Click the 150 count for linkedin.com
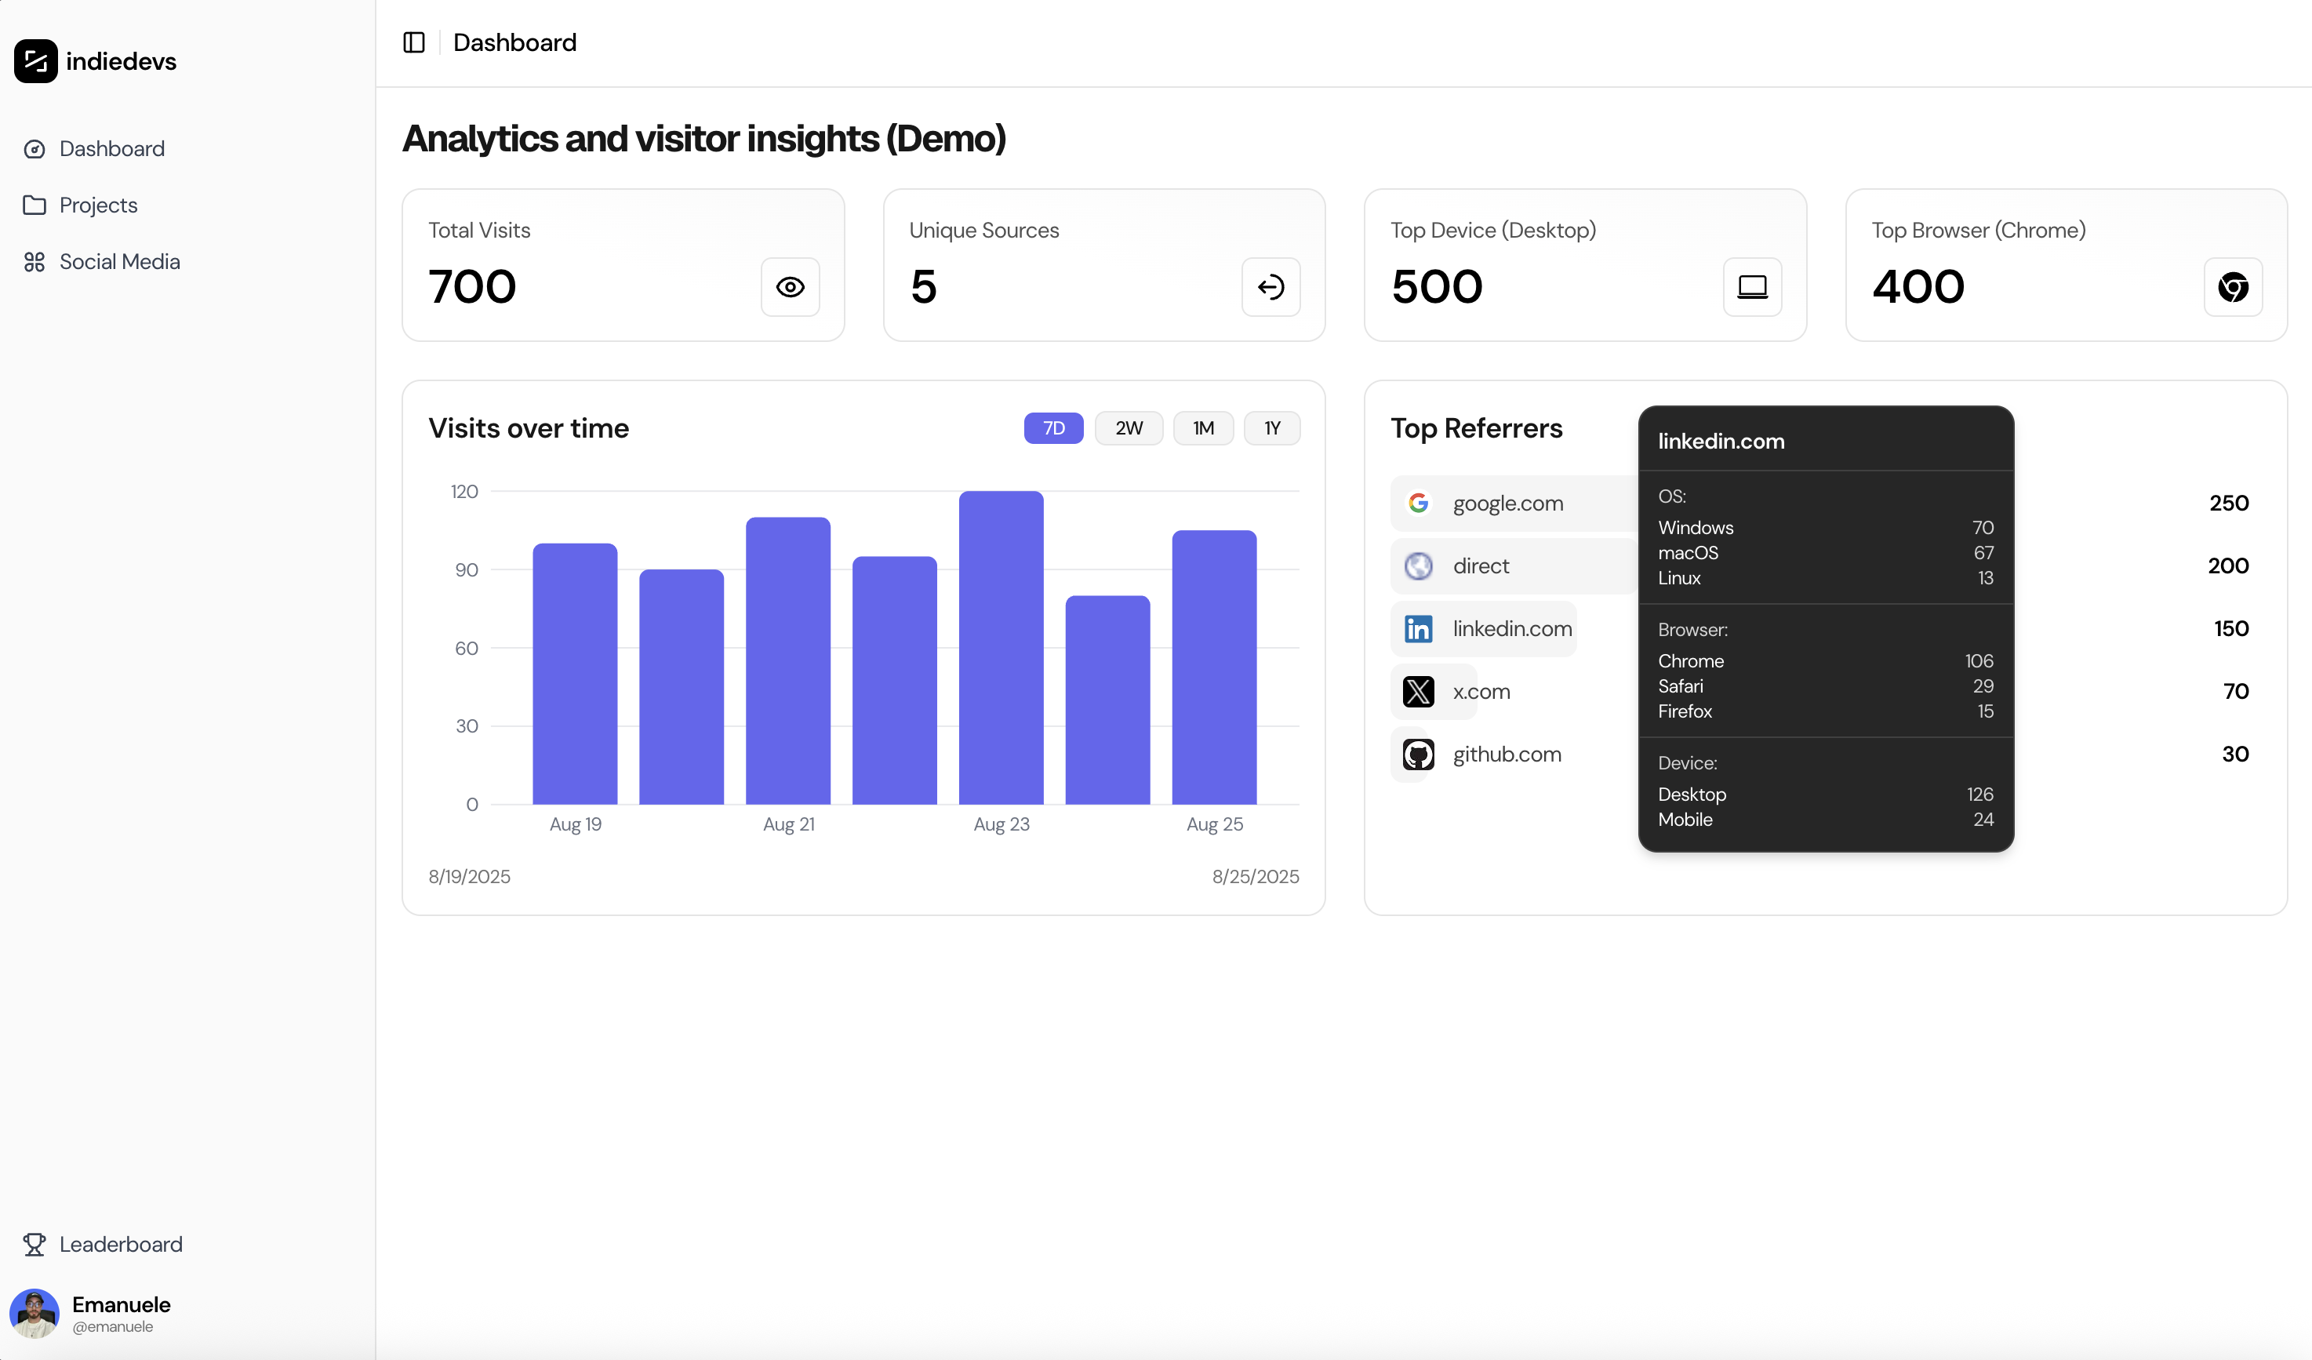 tap(2231, 628)
